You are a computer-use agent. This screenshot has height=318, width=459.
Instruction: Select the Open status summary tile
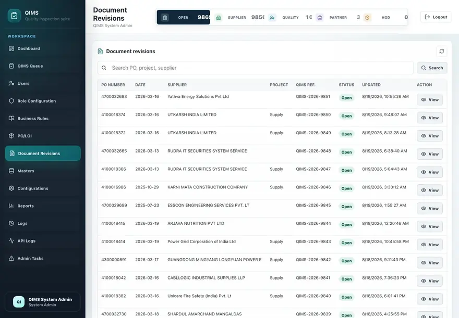183,17
